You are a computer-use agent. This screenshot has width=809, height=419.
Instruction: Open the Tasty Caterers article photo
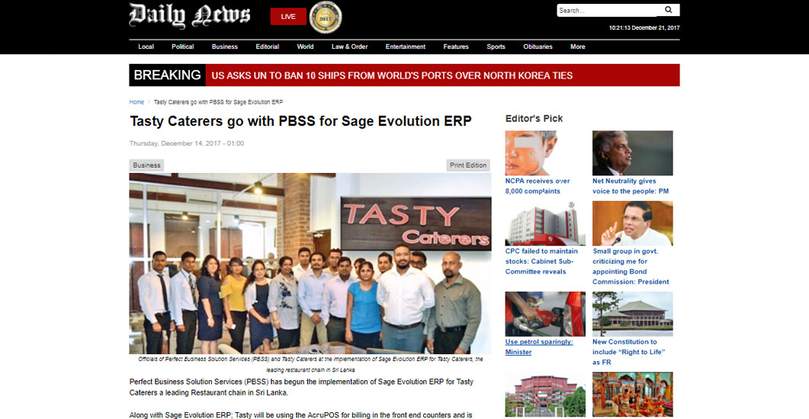tap(310, 264)
